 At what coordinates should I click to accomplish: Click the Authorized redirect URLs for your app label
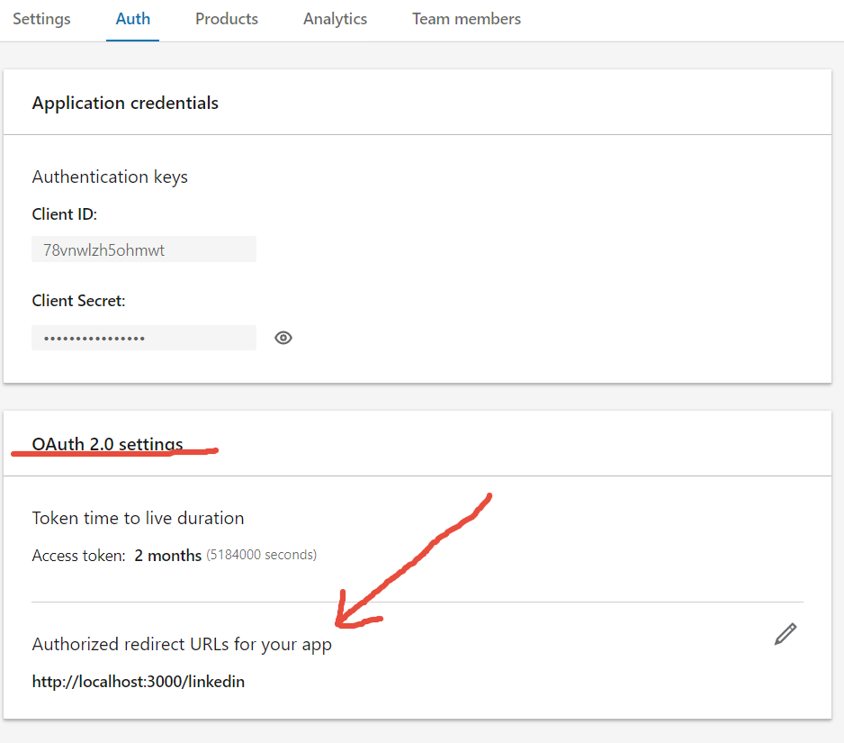click(182, 645)
